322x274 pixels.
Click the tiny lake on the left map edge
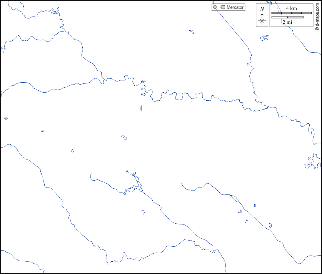coord(6,118)
